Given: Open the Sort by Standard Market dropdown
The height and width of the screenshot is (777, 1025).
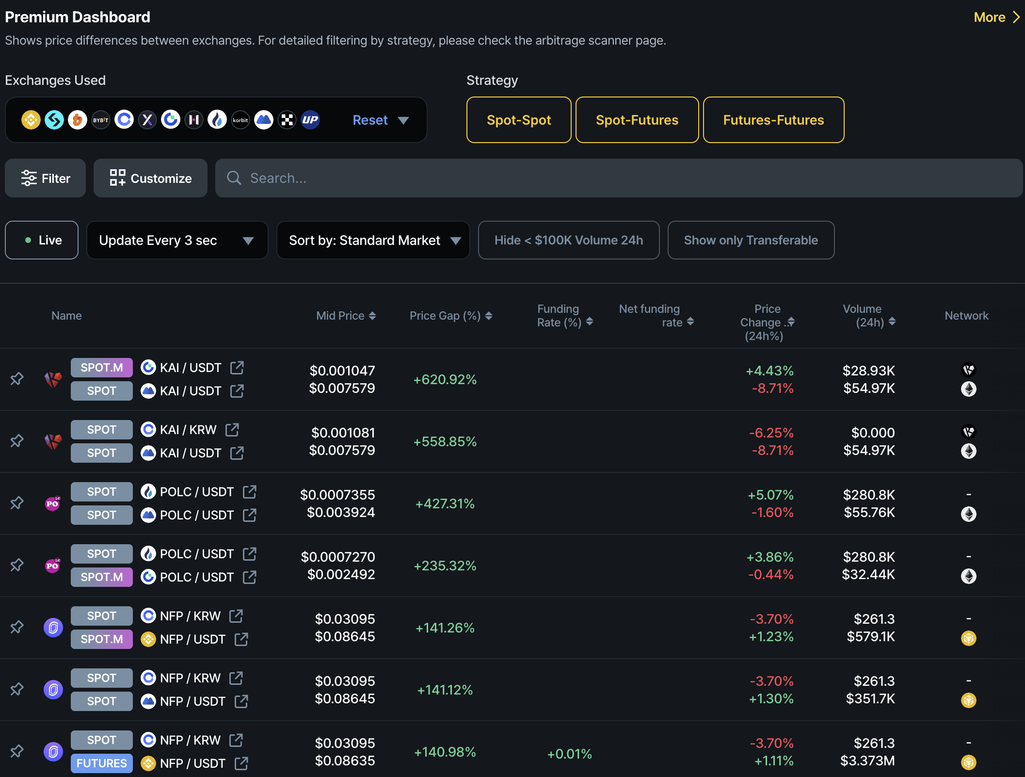Looking at the screenshot, I should 373,240.
